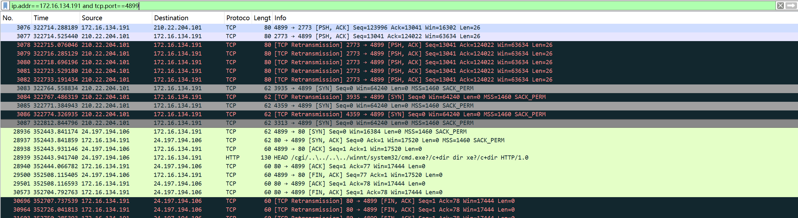Select retransmission packet 30696

coord(399,201)
